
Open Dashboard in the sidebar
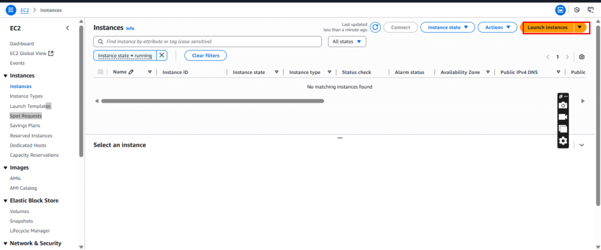(22, 43)
